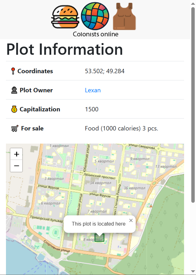The height and width of the screenshot is (275, 196).
Task: Click the Plot Owner person icon
Action: click(14, 90)
